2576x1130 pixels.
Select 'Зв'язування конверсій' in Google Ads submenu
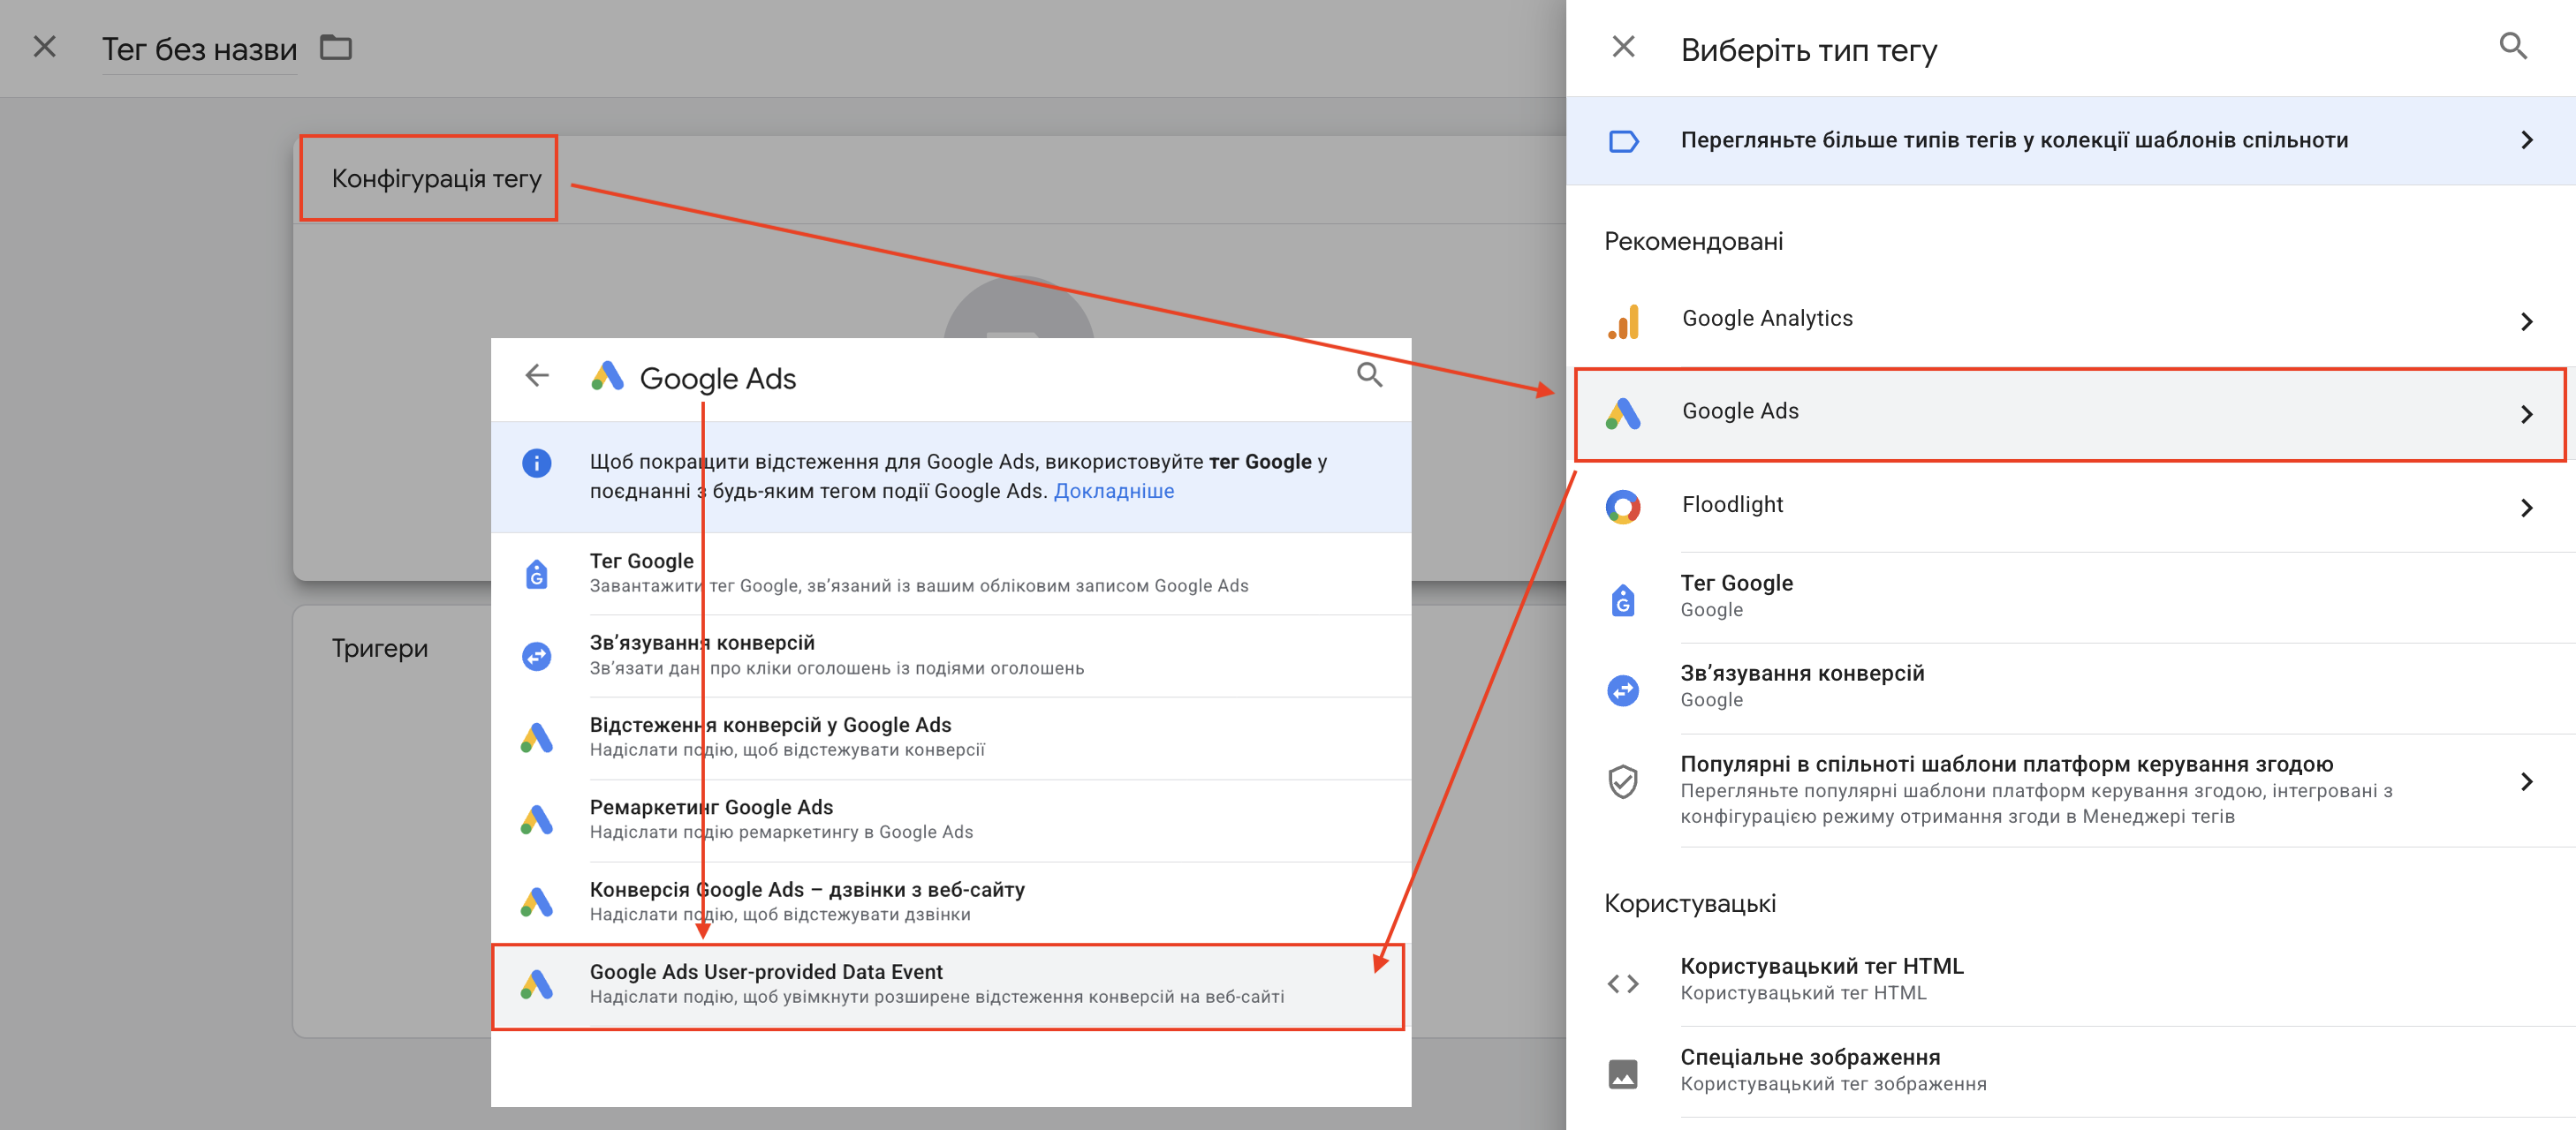[x=951, y=655]
